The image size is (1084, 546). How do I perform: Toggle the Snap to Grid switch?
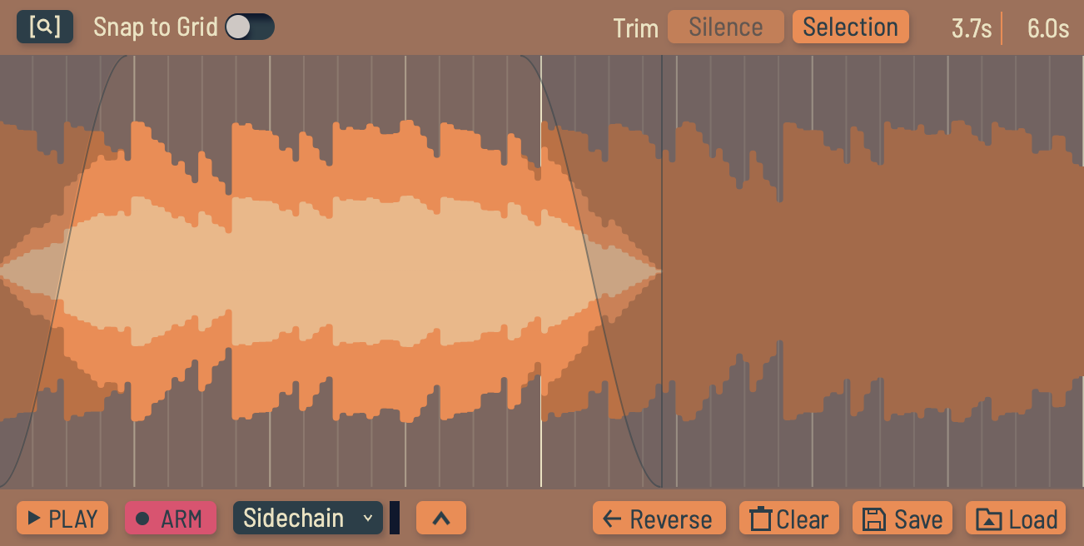point(250,27)
